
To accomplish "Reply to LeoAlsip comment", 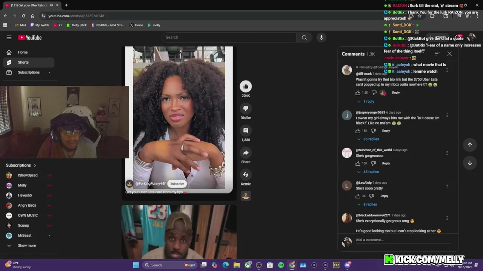I will tap(384, 196).
